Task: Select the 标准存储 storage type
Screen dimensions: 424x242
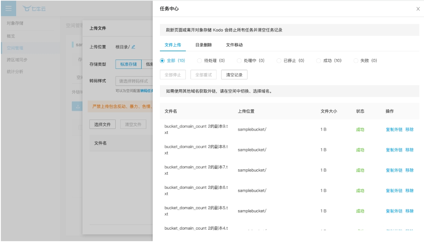Action: [x=128, y=64]
